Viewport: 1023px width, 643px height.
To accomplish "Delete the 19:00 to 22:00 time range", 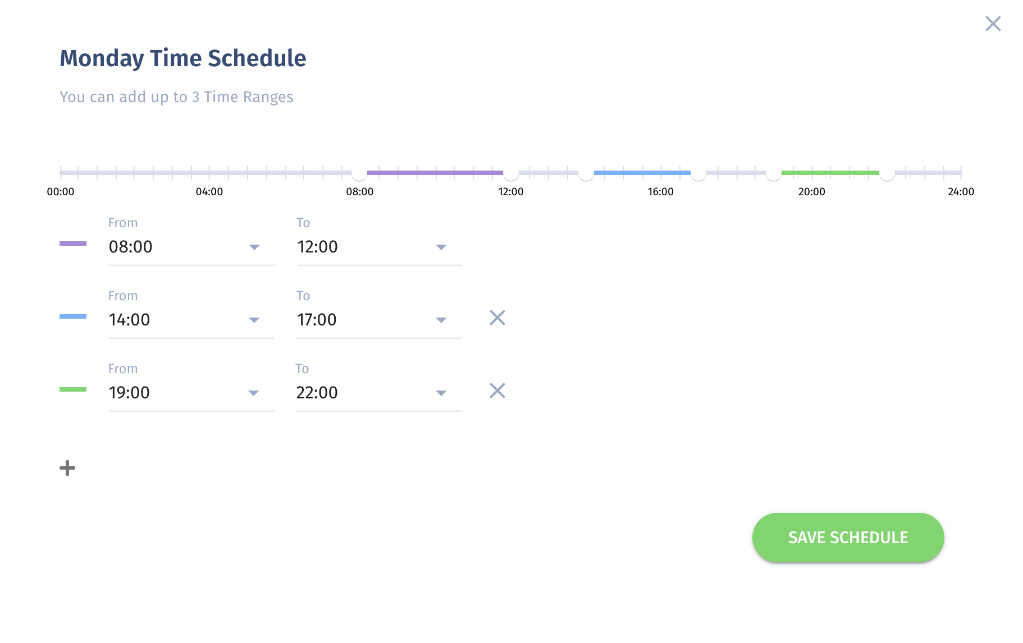I will coord(497,391).
